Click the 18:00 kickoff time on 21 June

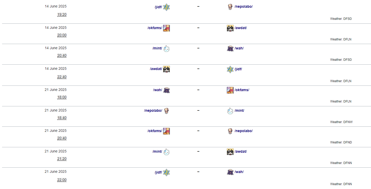point(62,97)
